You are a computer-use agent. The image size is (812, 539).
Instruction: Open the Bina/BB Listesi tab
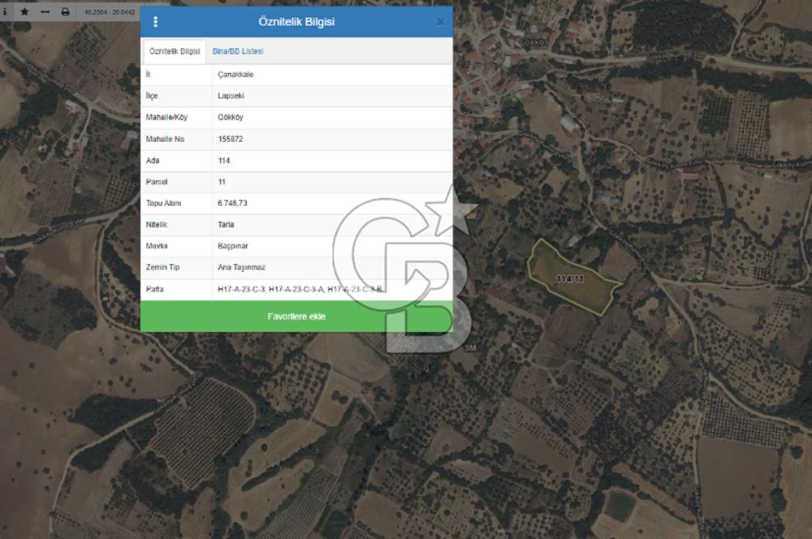tap(238, 51)
